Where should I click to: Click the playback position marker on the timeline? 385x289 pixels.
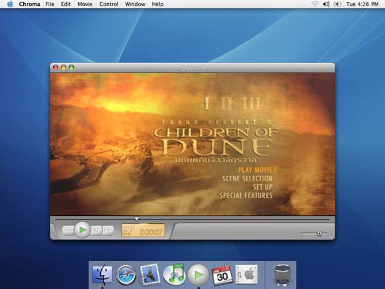[136, 219]
